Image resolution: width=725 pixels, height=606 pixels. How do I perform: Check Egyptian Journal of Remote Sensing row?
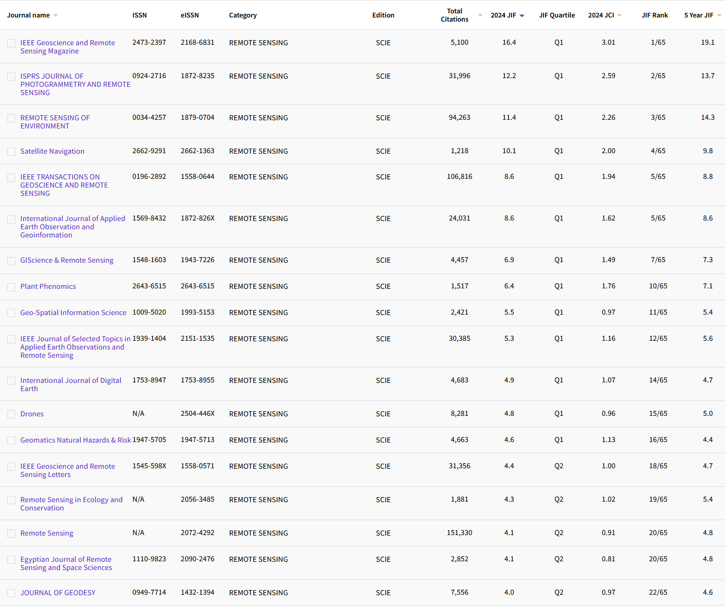[11, 560]
